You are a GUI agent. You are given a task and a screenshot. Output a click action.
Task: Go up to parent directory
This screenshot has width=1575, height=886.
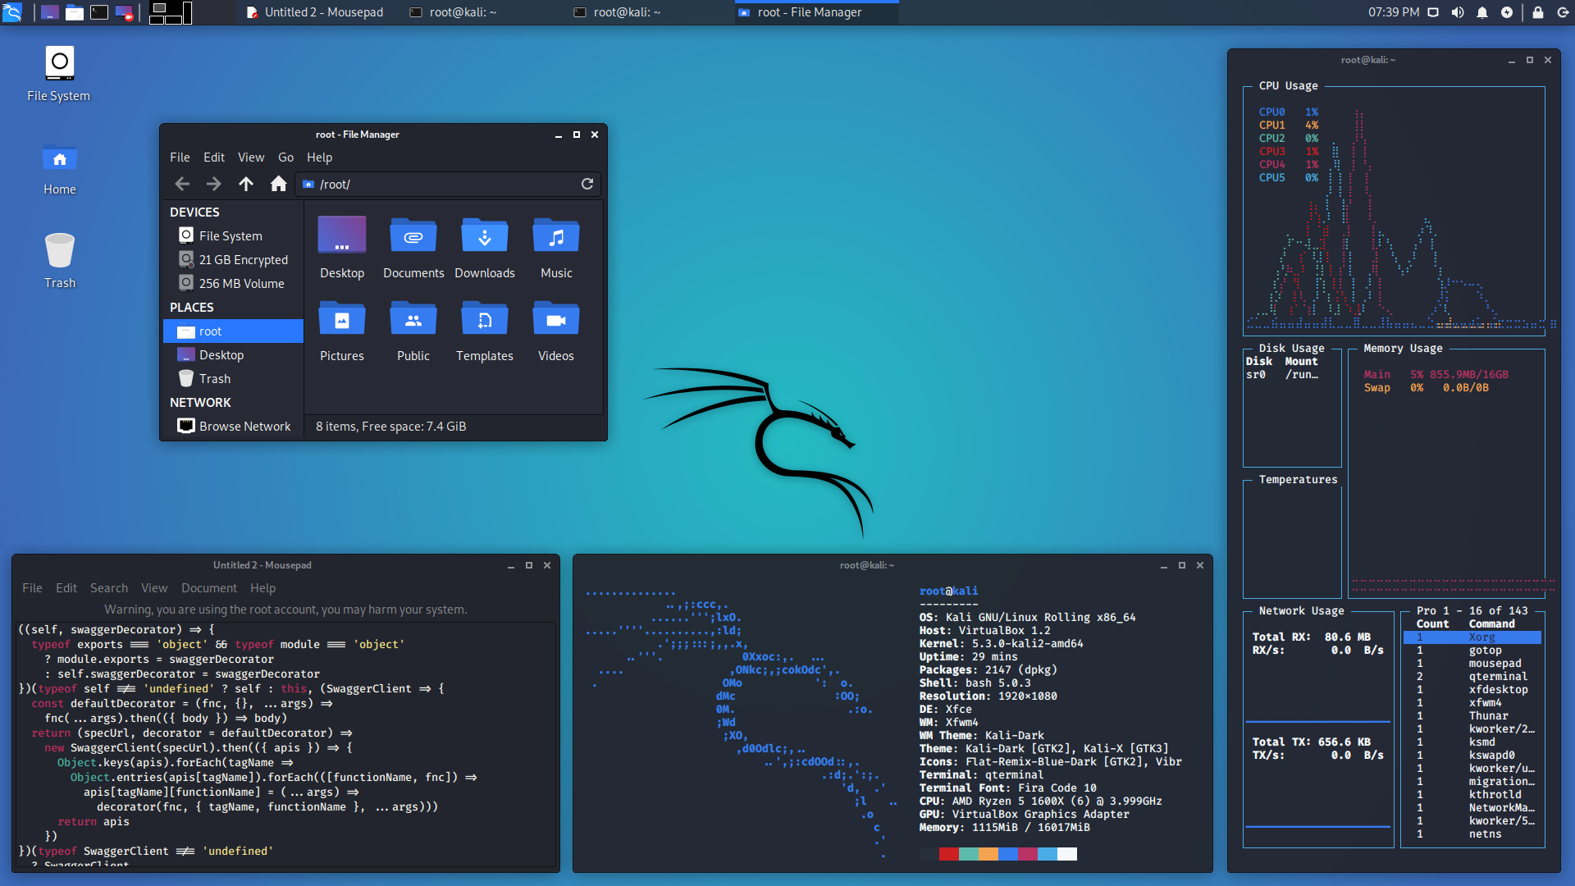coord(246,184)
